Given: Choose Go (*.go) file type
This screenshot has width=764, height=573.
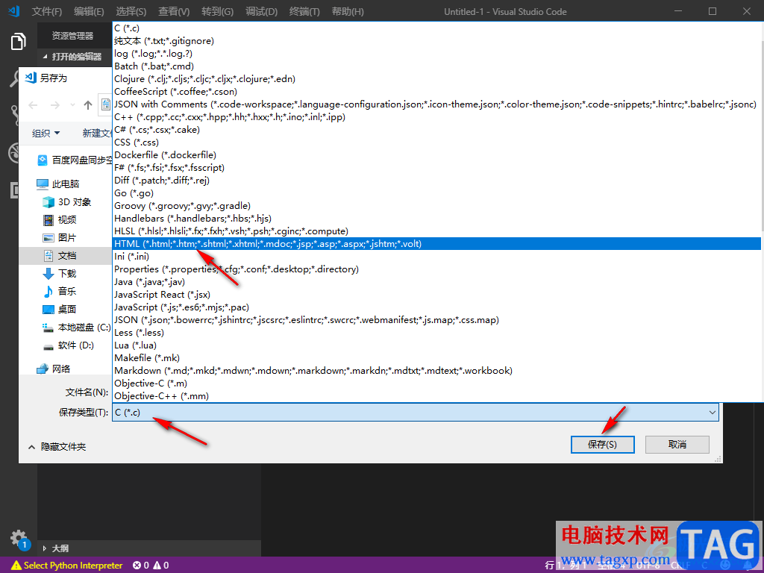Looking at the screenshot, I should click(436, 193).
